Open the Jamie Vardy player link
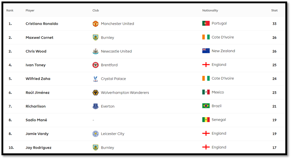Viewport: 291px width, 159px height. coord(37,134)
